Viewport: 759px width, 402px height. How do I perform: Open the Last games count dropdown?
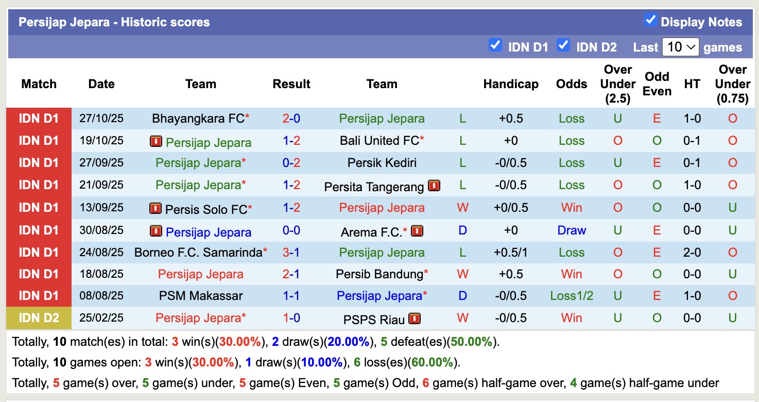[681, 46]
